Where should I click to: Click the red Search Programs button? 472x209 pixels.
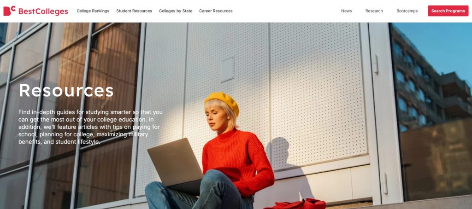(x=448, y=11)
